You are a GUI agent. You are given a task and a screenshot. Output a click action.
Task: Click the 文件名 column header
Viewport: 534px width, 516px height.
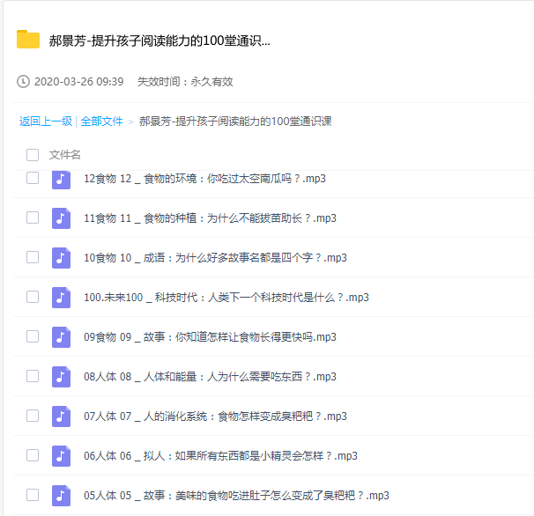click(x=64, y=155)
